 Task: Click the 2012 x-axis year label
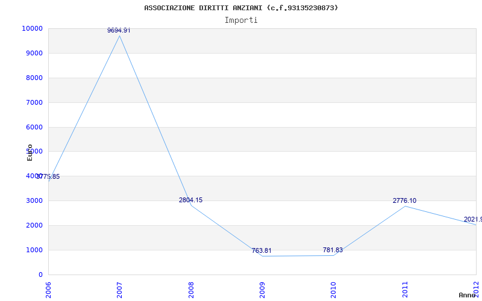(x=476, y=290)
